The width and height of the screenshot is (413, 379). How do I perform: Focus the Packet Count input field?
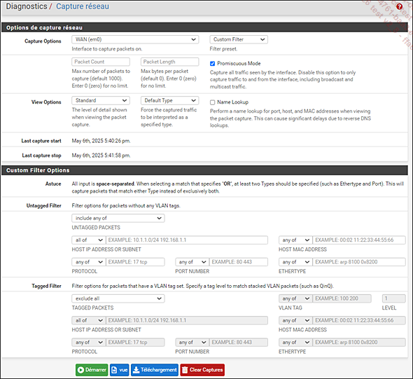[101, 62]
